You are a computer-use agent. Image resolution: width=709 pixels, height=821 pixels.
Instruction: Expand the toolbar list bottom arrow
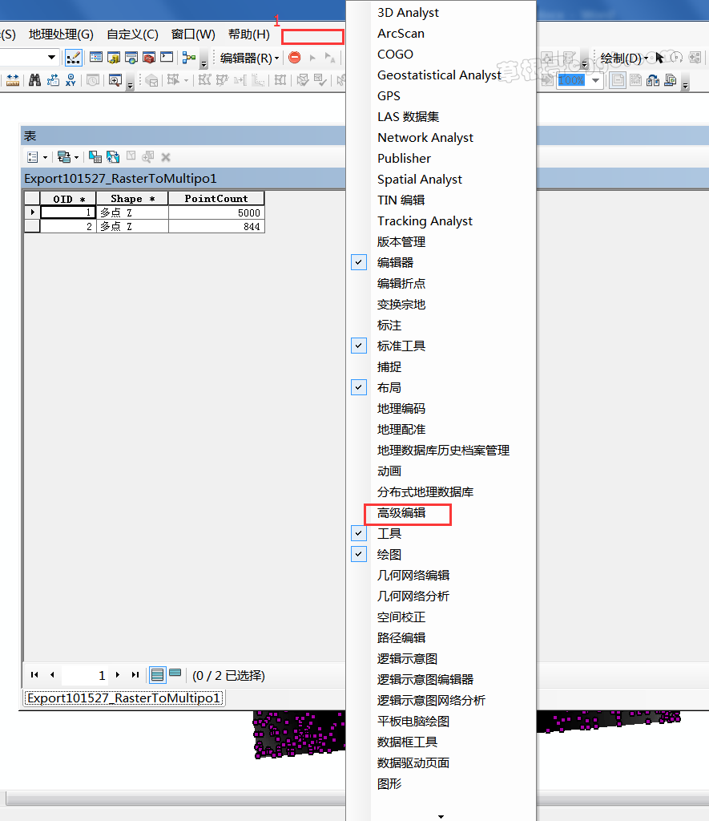(441, 816)
